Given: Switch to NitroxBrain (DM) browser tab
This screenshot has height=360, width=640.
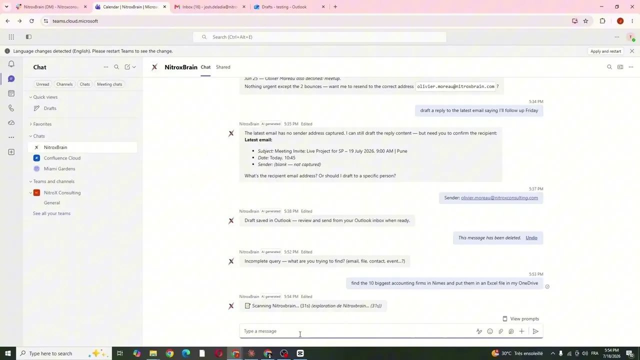Looking at the screenshot, I should pos(51,7).
